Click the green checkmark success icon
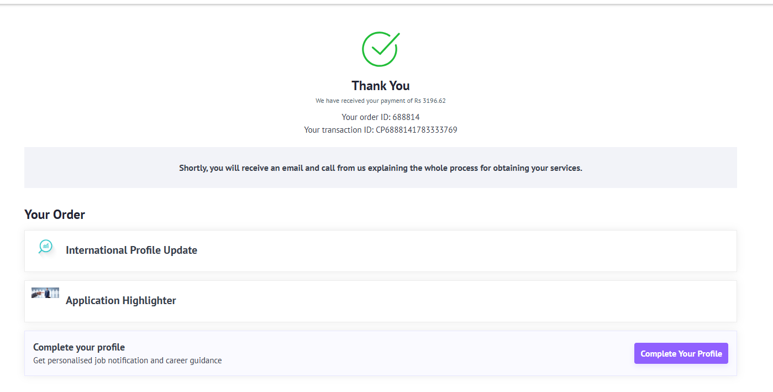The height and width of the screenshot is (392, 773). (381, 49)
